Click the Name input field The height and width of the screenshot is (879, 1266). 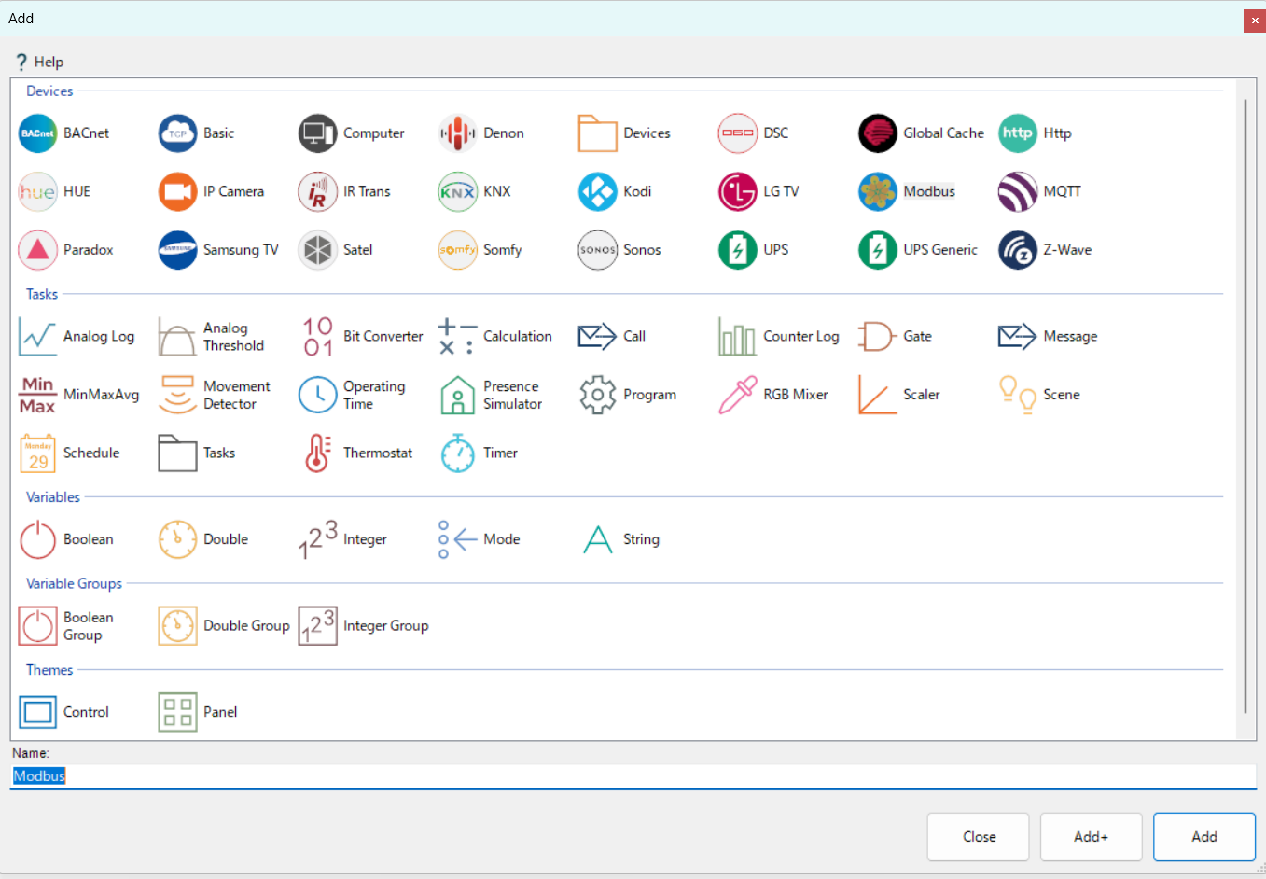[633, 776]
